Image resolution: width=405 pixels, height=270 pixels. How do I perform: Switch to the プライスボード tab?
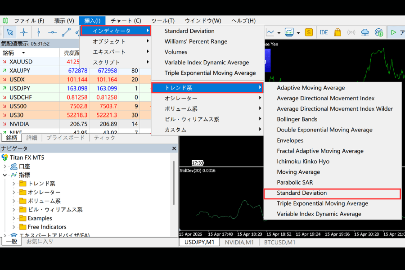tap(65, 138)
